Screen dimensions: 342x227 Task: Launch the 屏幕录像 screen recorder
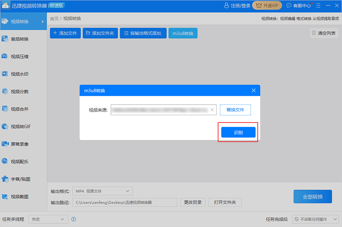click(x=19, y=144)
